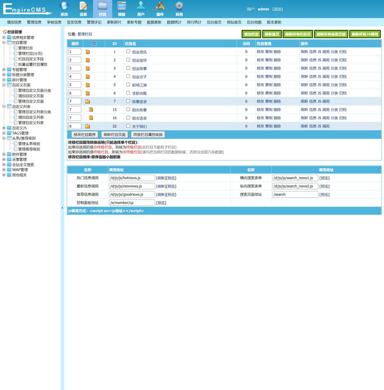384x390 pixels.
Task: Click the 修改栏目顺序 button
Action: click(84, 135)
